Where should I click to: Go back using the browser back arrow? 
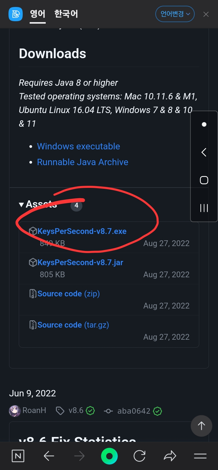(49, 456)
